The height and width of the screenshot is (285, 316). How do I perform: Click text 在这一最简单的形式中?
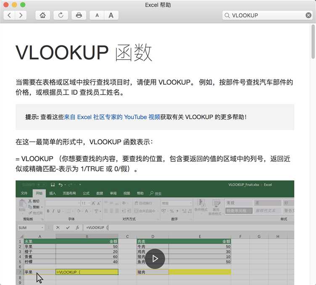(49, 142)
